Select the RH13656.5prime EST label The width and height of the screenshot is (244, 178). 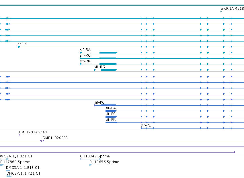point(104,162)
